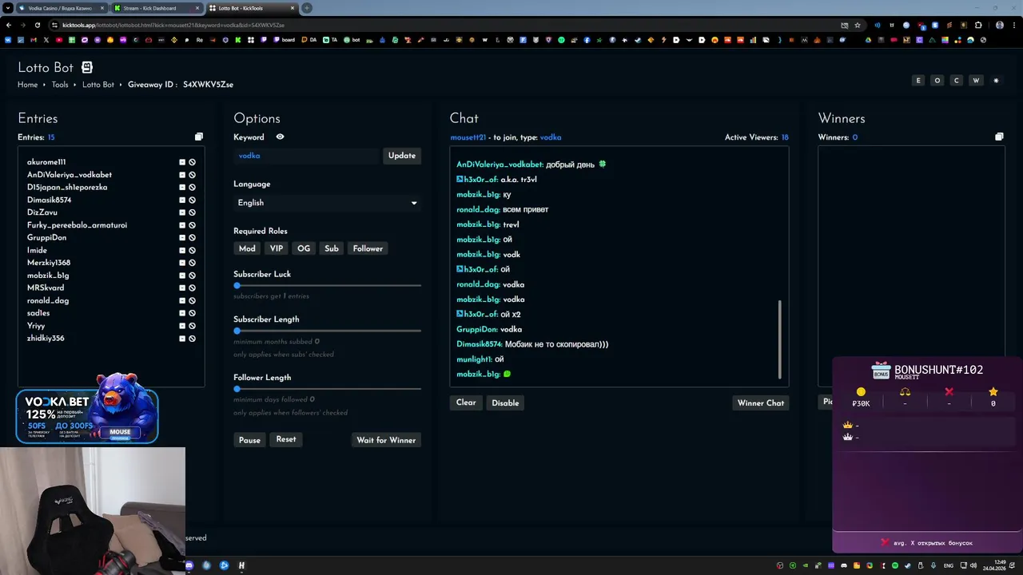Switch the light/dark theme toggle

996,81
